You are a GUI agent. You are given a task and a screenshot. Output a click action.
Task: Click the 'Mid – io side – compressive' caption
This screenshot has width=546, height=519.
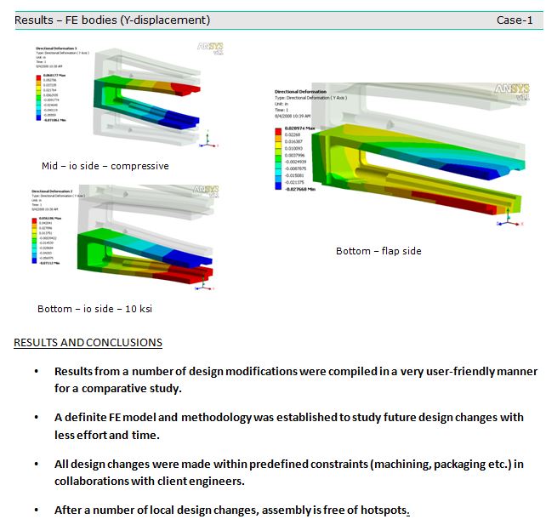pos(105,166)
